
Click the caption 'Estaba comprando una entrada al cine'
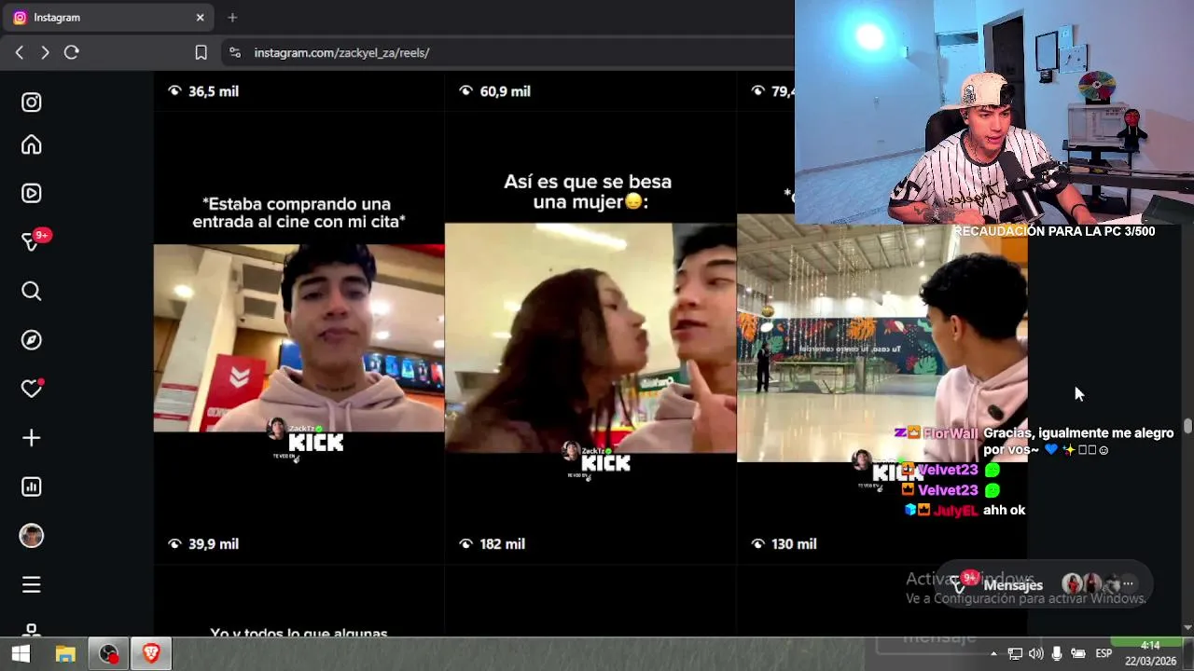pos(298,212)
